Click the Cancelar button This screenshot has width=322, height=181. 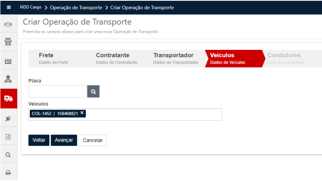coord(92,140)
